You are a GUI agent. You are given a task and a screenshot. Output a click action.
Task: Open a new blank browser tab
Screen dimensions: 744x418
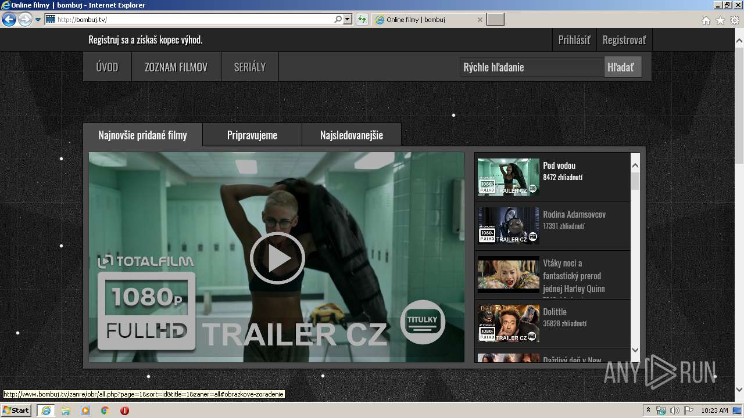point(495,20)
